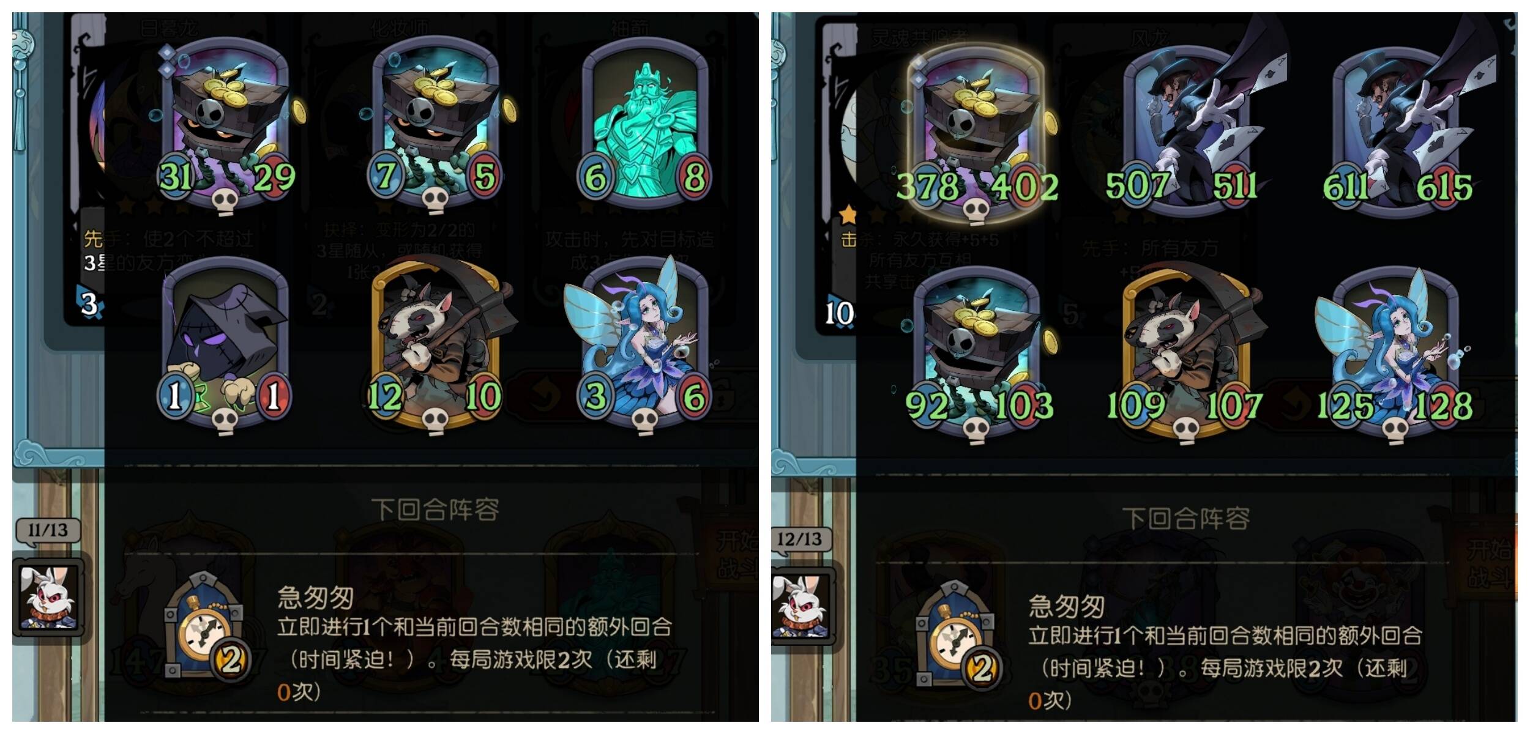Select the golden rat reaper minion 109/107
1530x734 pixels.
coord(1185,355)
